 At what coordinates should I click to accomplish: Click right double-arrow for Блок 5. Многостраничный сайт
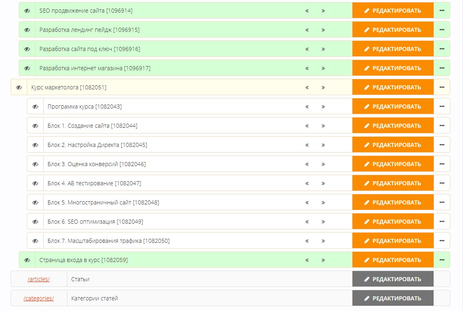tap(323, 202)
